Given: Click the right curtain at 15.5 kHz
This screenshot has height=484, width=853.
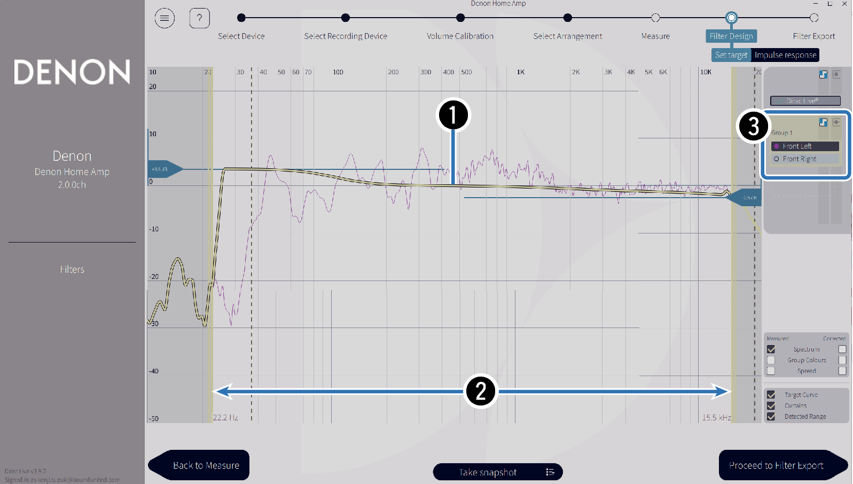Looking at the screenshot, I should pyautogui.click(x=733, y=246).
